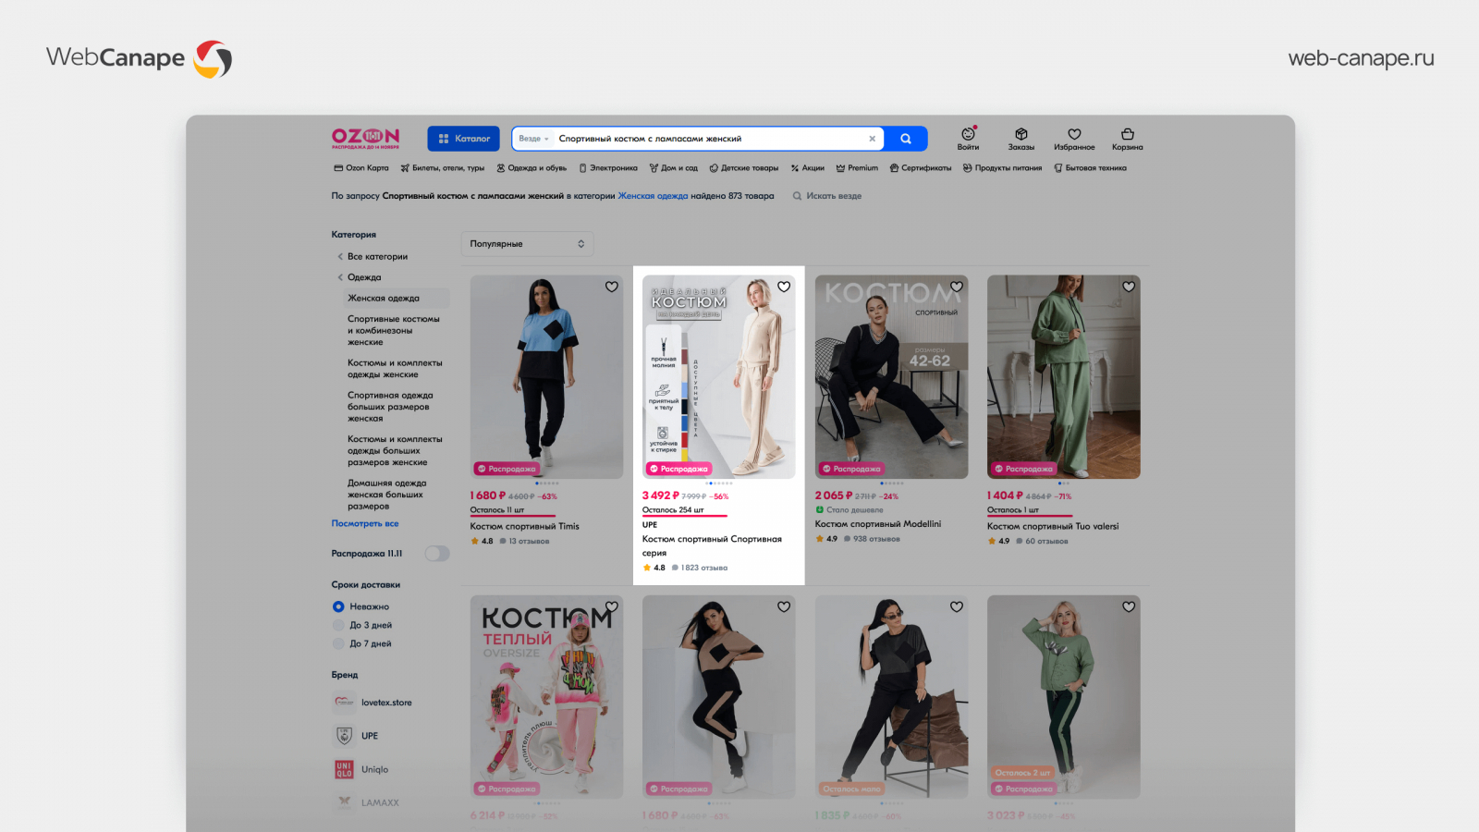Open the Костюм спортивный Modellini title

(x=878, y=524)
